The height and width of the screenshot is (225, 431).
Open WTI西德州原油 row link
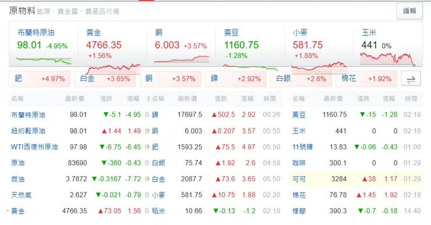click(x=34, y=147)
